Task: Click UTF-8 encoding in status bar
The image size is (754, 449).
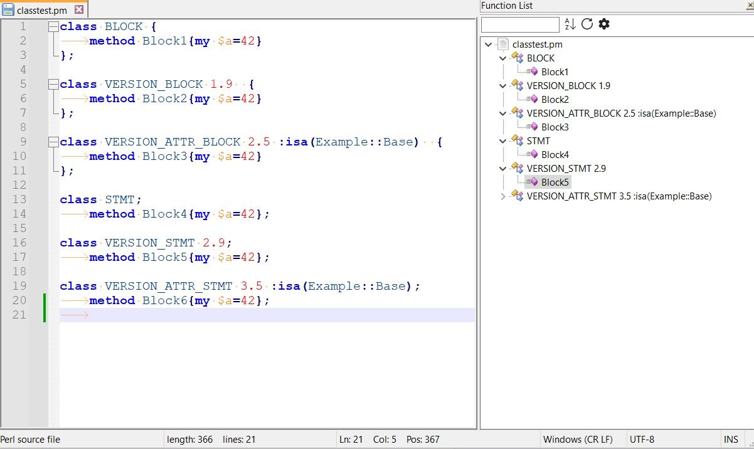Action: (x=642, y=440)
